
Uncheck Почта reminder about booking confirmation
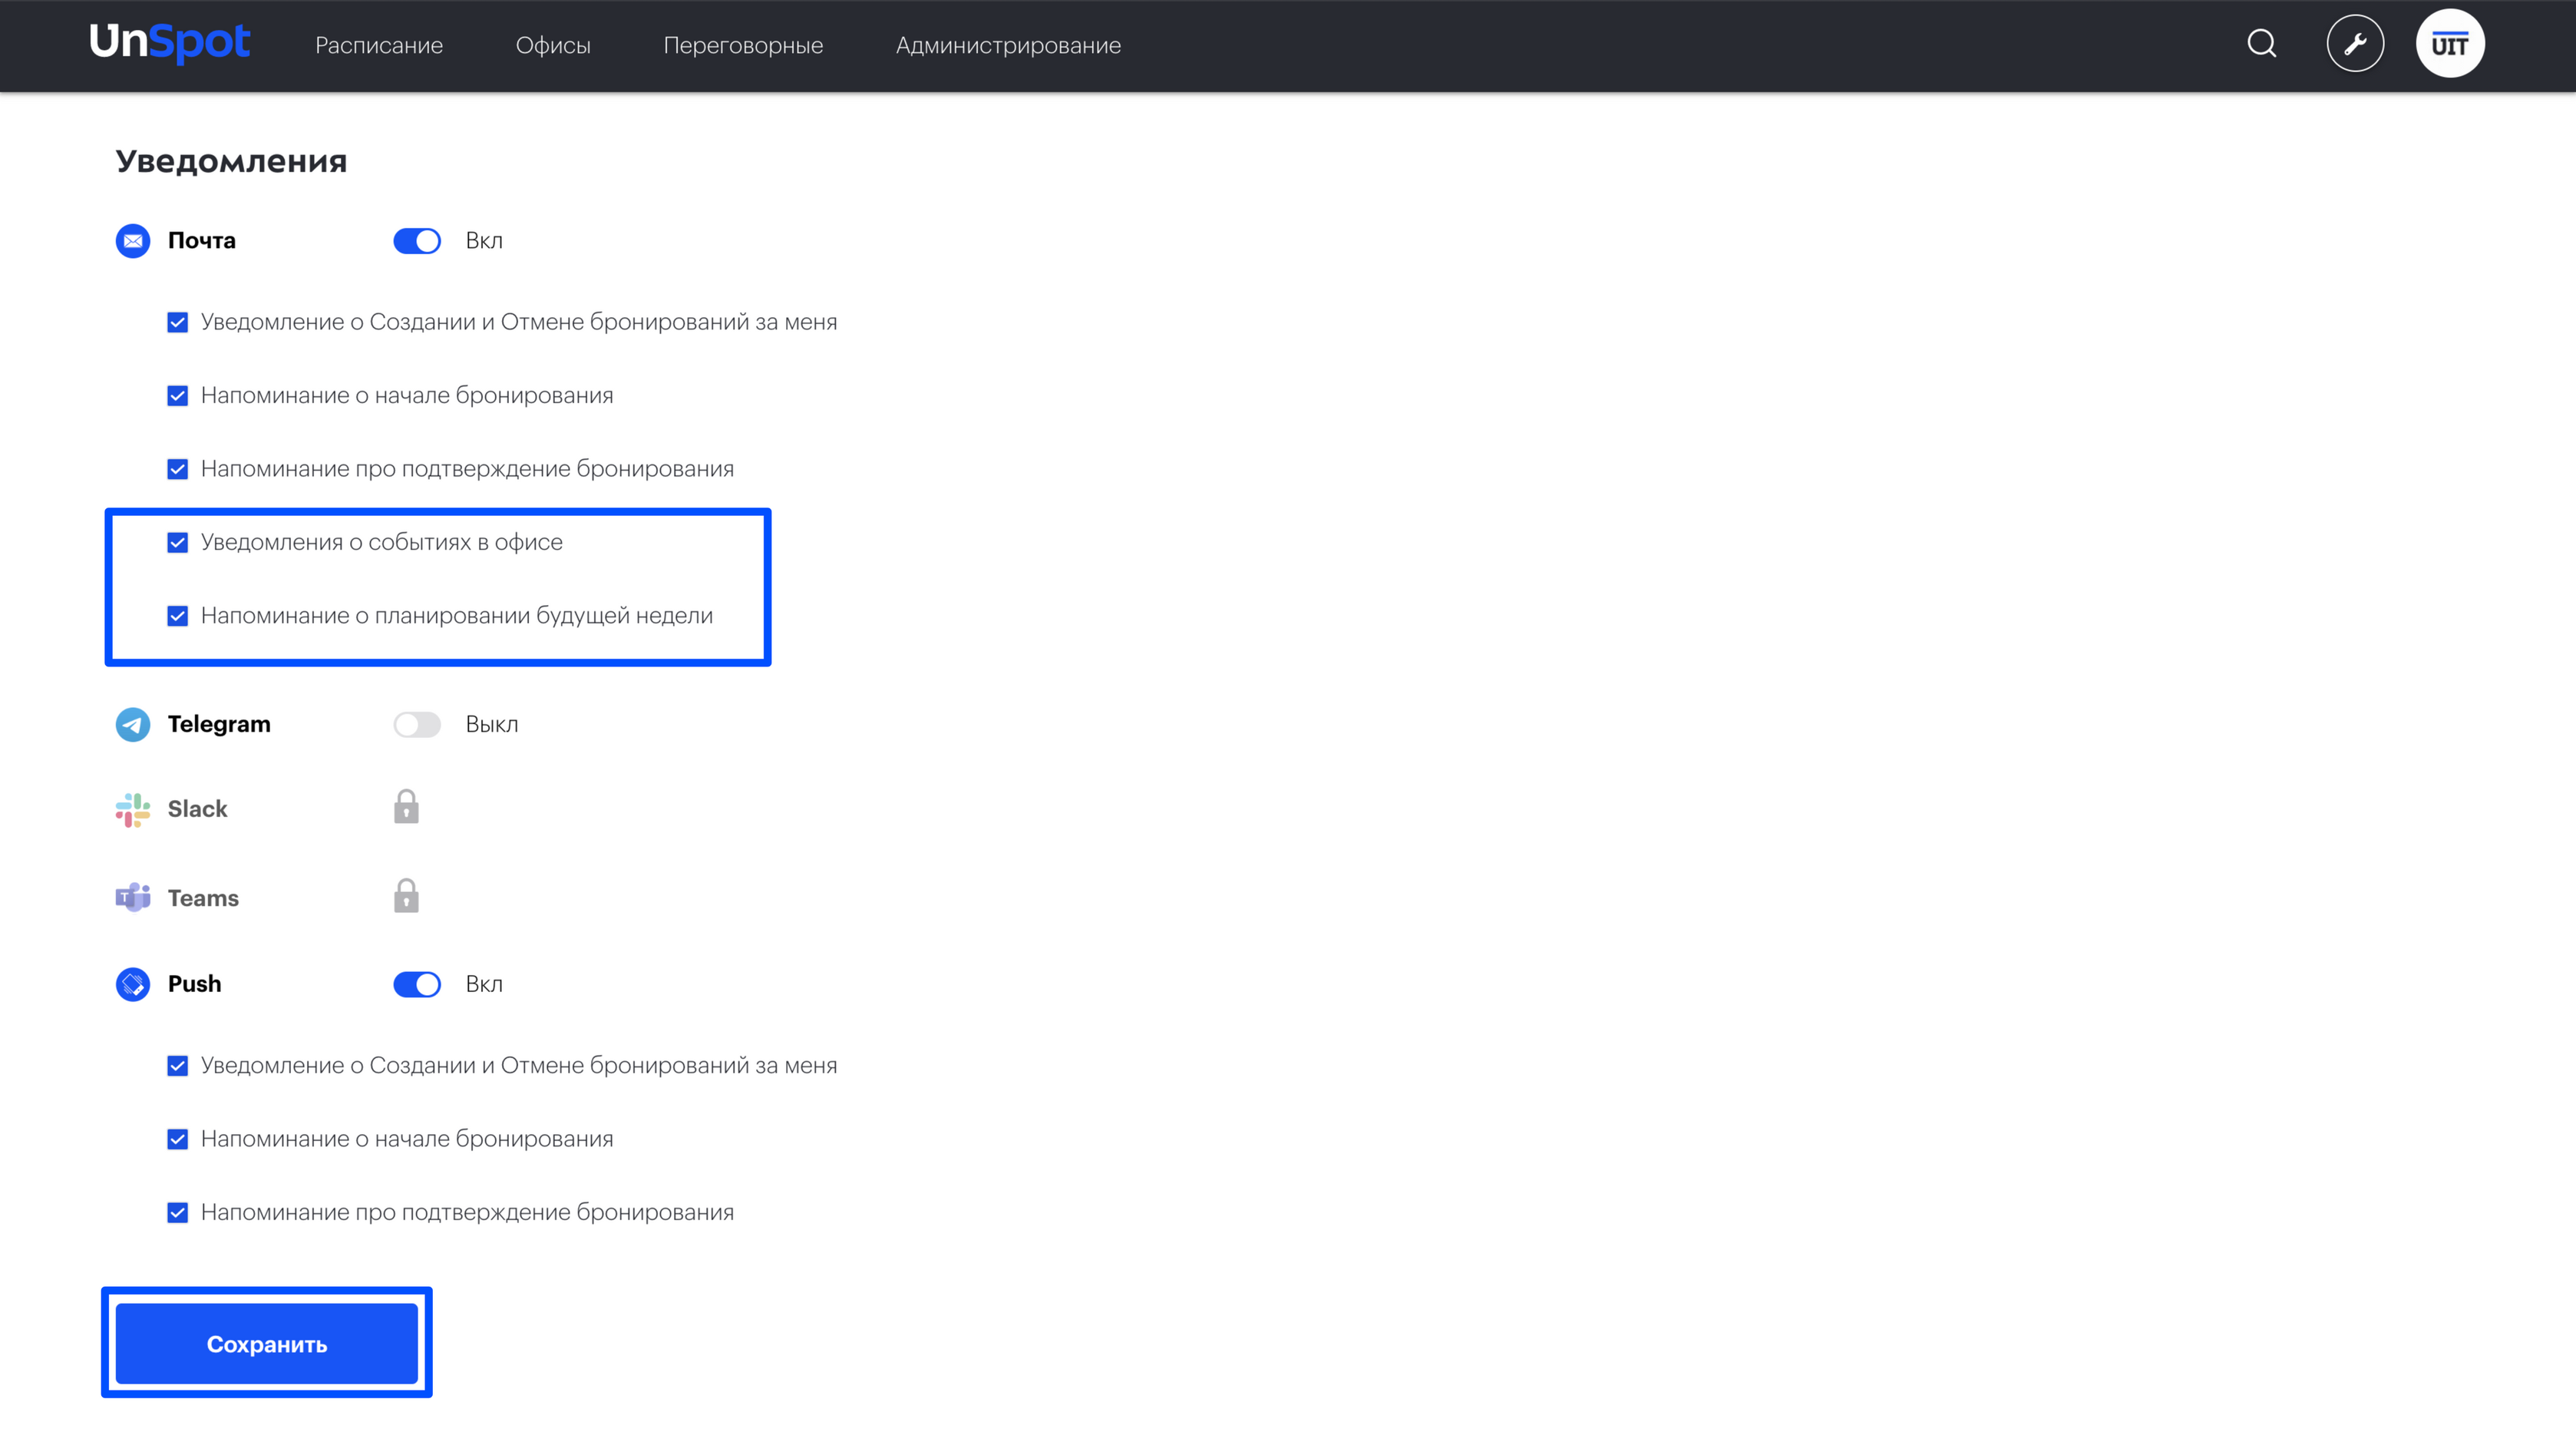point(178,469)
